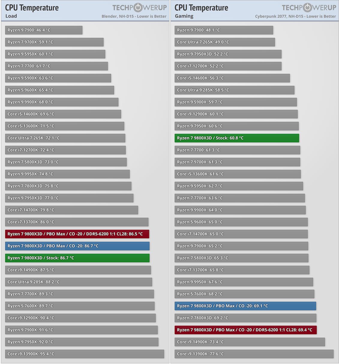
Task: Select 'Ryzen 7 7700: 61.3 °C' bar
Action: click(237, 150)
